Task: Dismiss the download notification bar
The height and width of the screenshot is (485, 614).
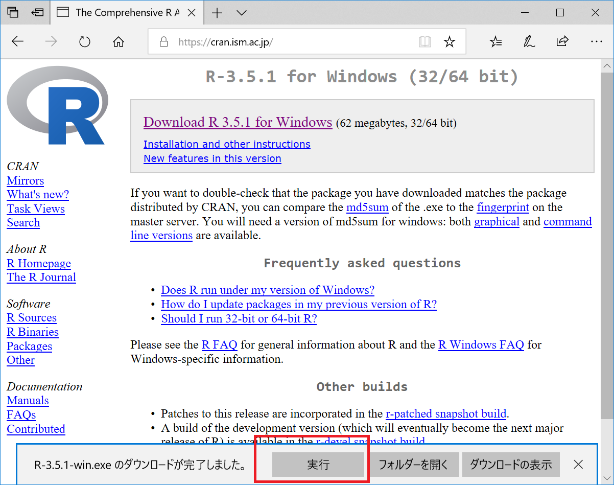Action: [578, 465]
